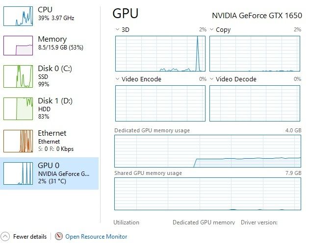Open Resource Monitor link
The width and height of the screenshot is (310, 245).
click(x=96, y=237)
